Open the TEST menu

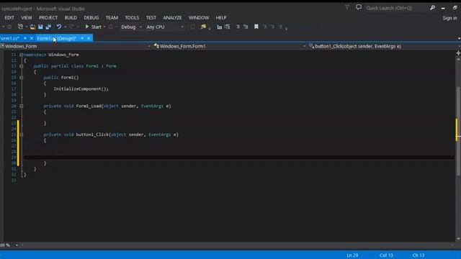point(151,17)
